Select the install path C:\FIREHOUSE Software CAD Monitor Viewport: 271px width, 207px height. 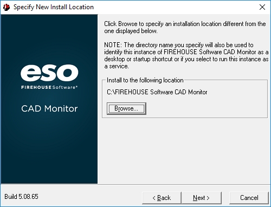[x=157, y=92]
